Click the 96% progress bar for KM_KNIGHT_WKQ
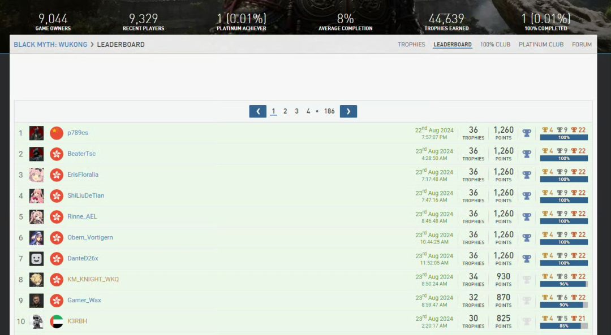Viewport: 611px width, 335px height. [564, 284]
